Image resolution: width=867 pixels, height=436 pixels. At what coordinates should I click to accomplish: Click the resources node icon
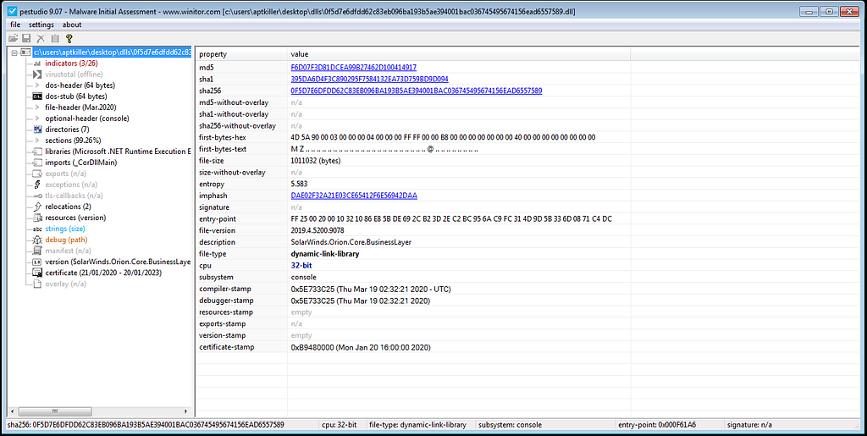(x=37, y=218)
